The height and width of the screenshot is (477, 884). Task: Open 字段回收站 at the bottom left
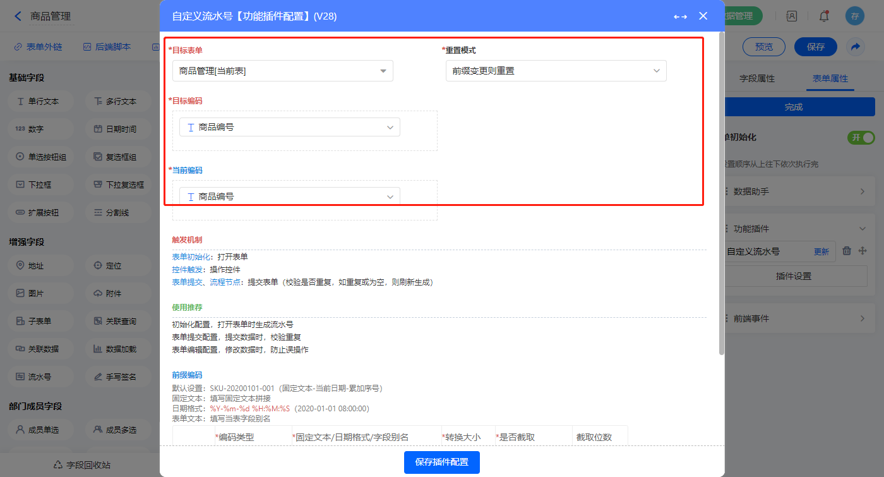tap(82, 465)
